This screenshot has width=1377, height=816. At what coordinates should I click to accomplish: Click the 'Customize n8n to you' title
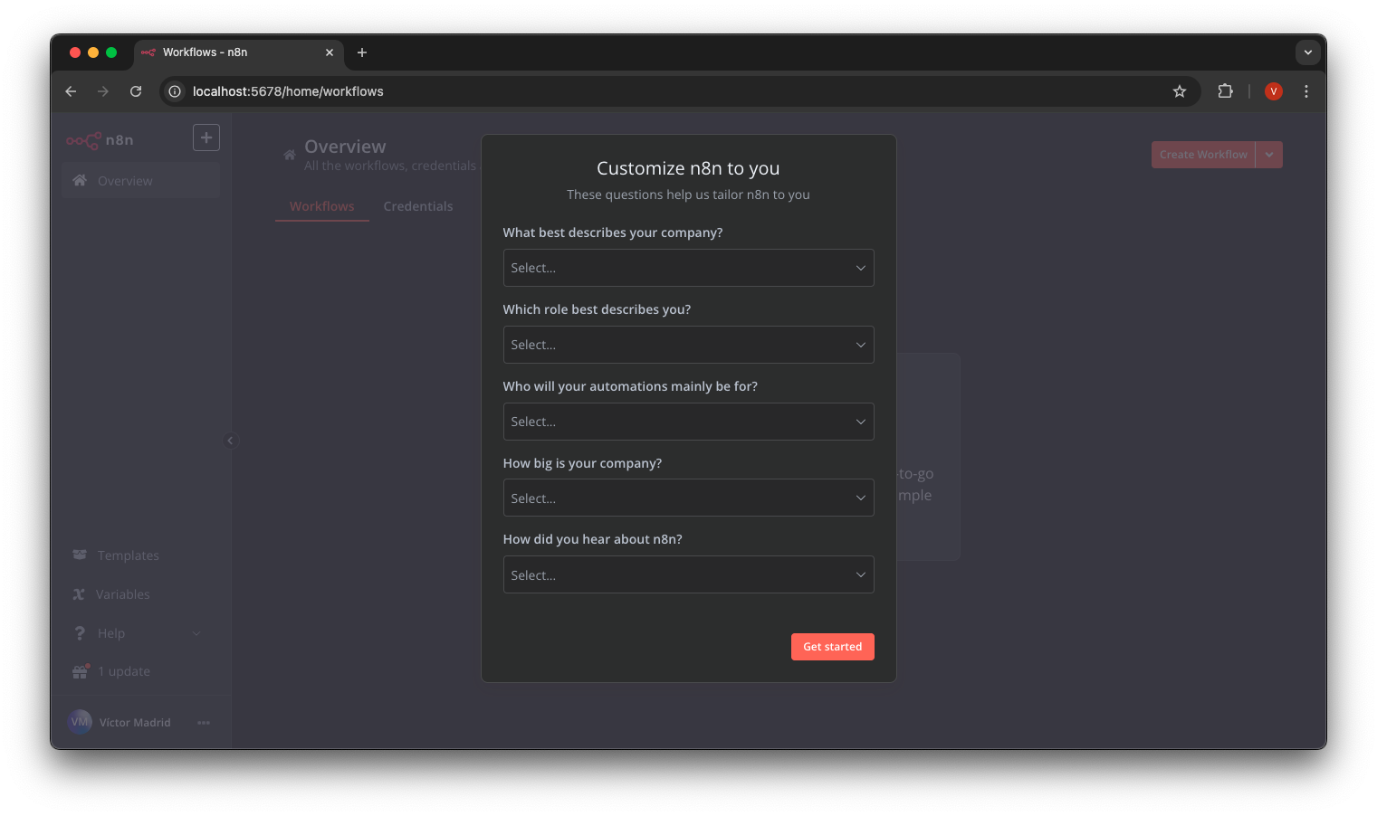click(688, 168)
